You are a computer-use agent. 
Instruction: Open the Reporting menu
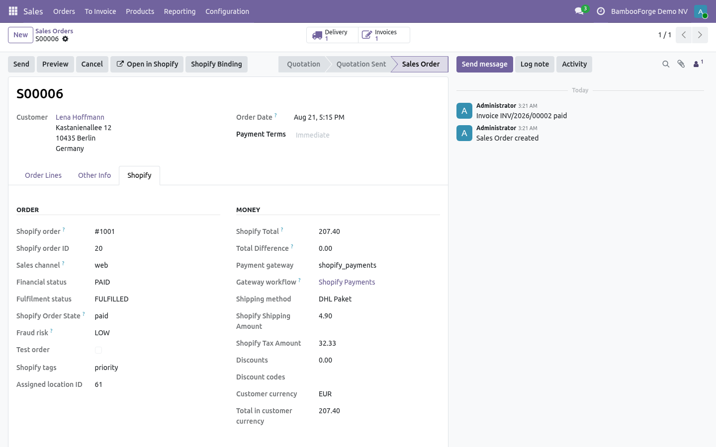180,11
